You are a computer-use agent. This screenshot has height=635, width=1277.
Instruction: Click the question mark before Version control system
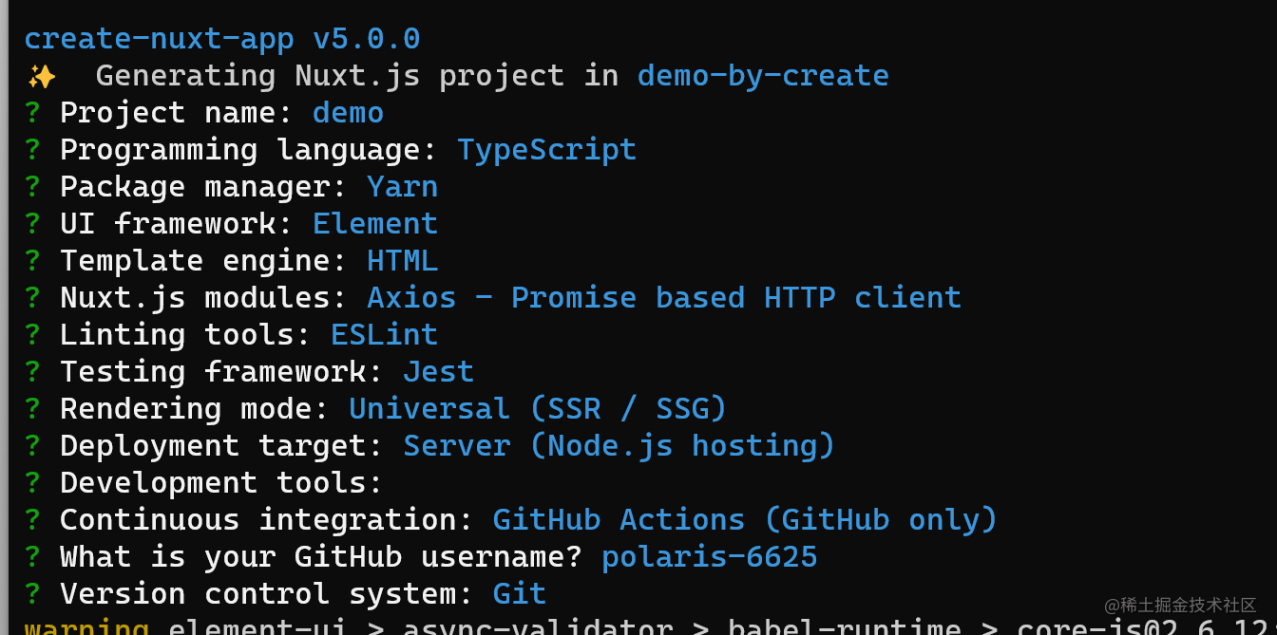pos(33,594)
